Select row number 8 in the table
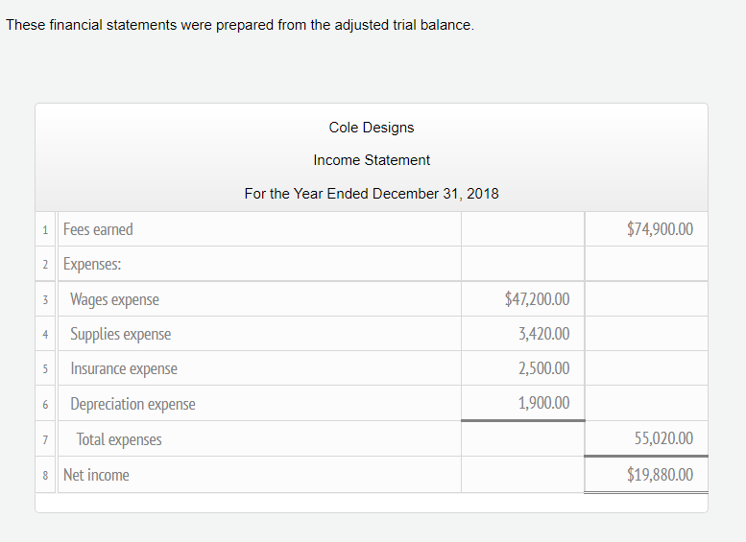This screenshot has height=542, width=746. [46, 476]
